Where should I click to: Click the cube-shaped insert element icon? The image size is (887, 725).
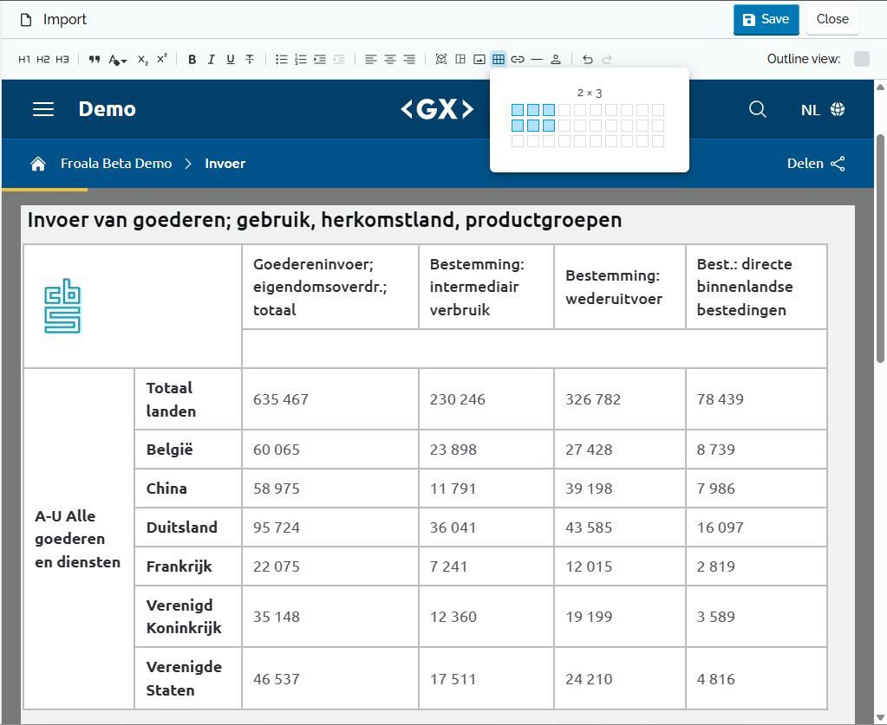point(441,59)
